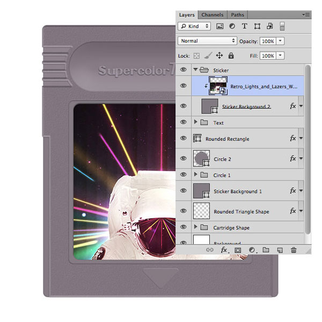Screen dimensions: 322x322
Task: Create a new layer icon
Action: pos(280,250)
